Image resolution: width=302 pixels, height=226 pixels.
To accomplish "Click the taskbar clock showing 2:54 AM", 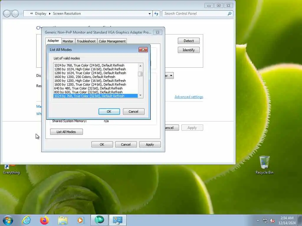I will coord(287,220).
